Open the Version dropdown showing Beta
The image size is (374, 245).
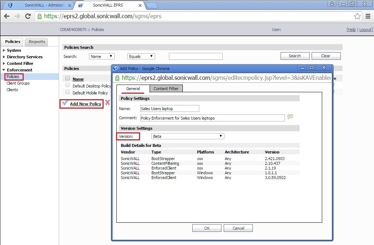[188, 136]
